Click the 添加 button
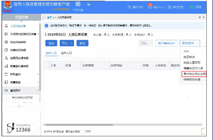The image size is (213, 140). coord(51,43)
